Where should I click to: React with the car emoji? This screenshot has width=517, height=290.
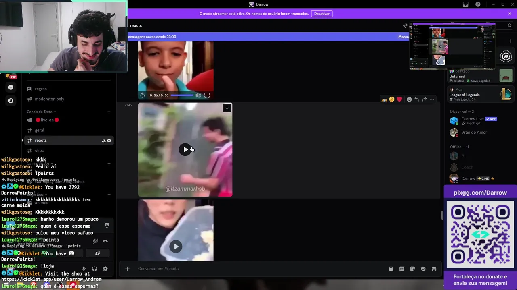(x=384, y=99)
